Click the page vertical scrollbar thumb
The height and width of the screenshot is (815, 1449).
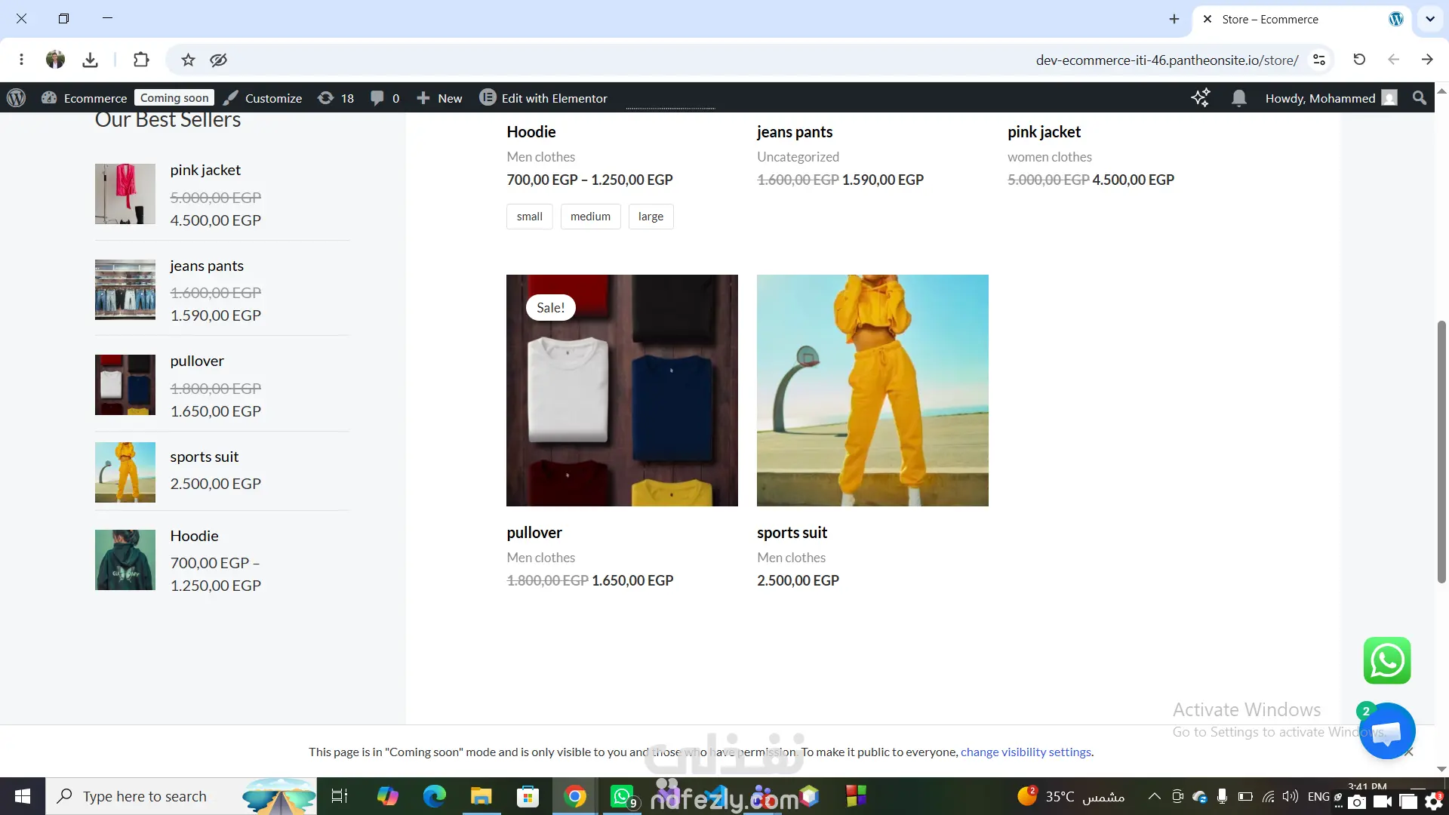[x=1441, y=451]
